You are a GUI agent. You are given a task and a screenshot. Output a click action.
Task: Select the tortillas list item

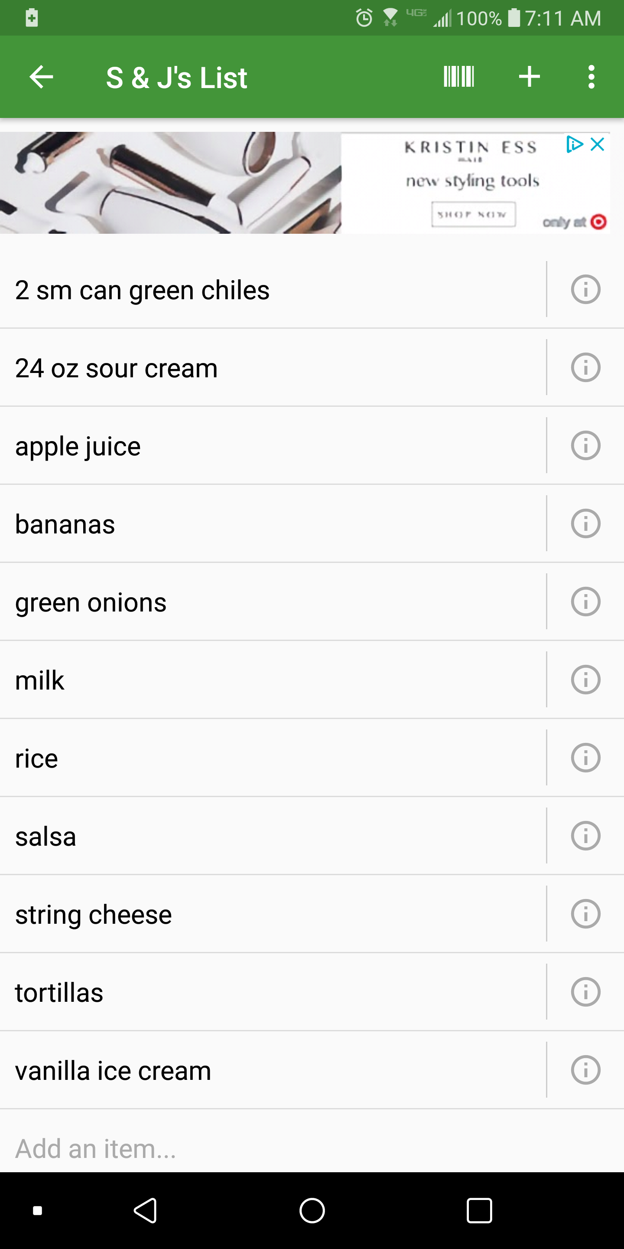click(x=59, y=993)
